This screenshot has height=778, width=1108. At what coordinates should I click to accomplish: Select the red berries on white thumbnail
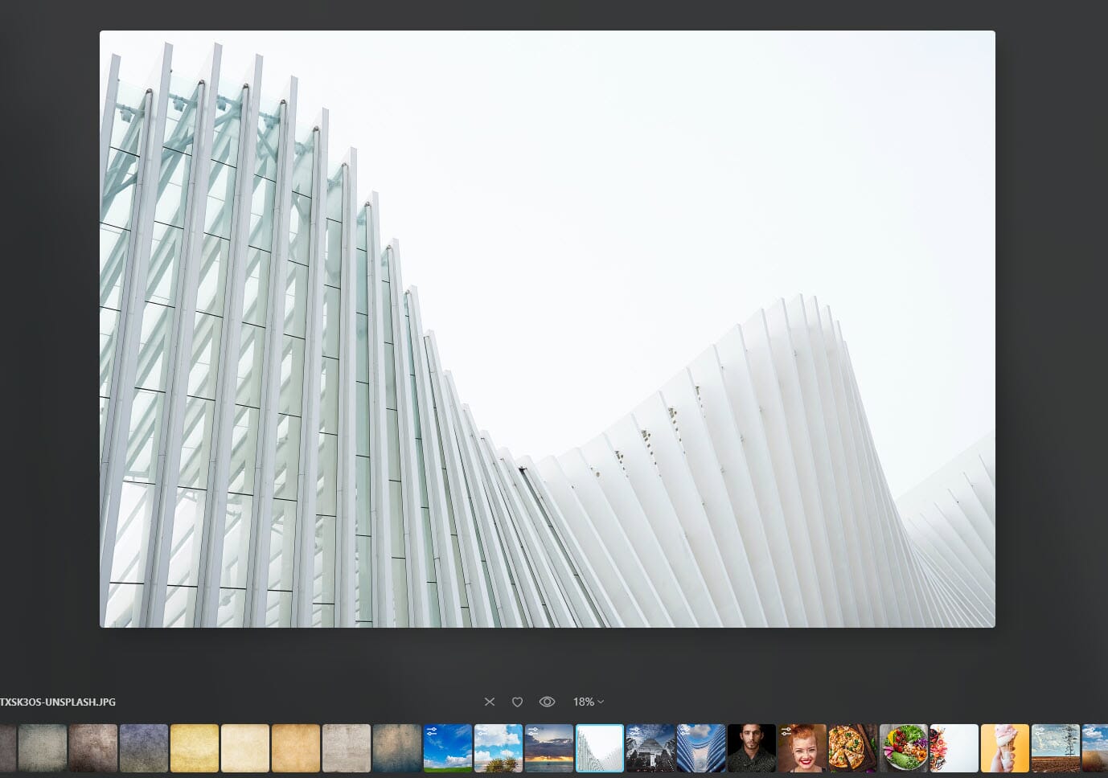point(954,748)
